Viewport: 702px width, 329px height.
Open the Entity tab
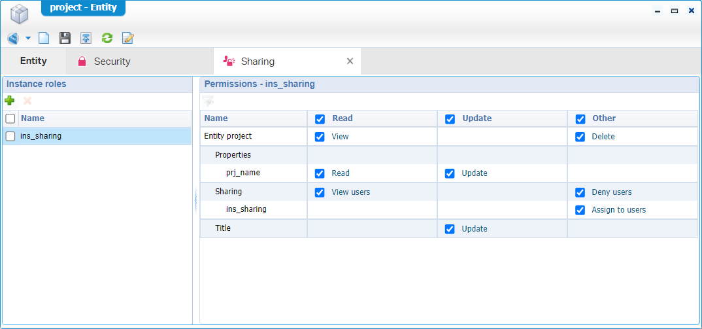[33, 61]
